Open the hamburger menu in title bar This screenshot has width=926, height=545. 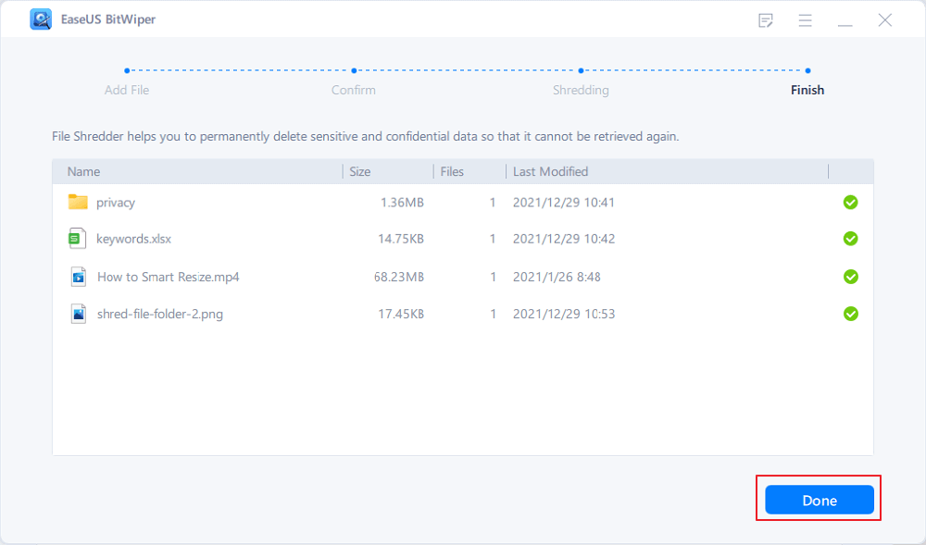click(806, 20)
